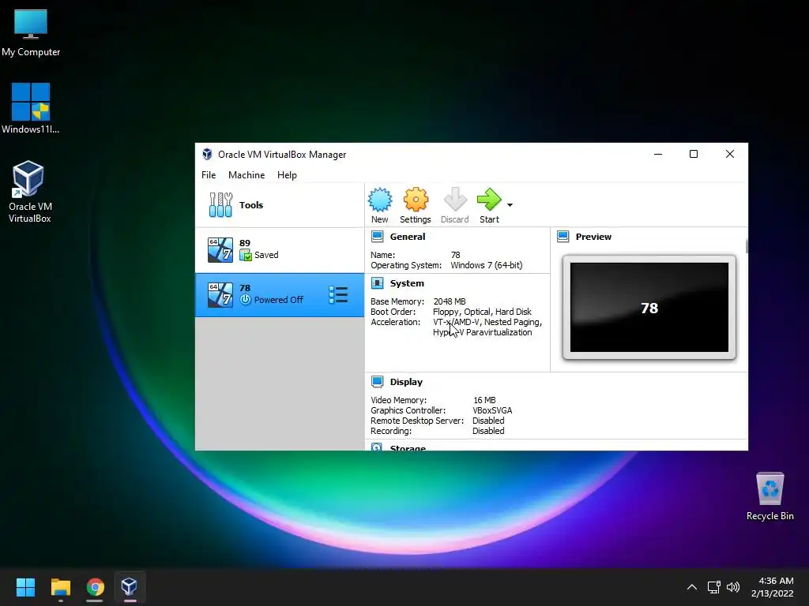Viewport: 809px width, 606px height.
Task: Click the Windows 7 icon of VM 89
Action: click(220, 250)
